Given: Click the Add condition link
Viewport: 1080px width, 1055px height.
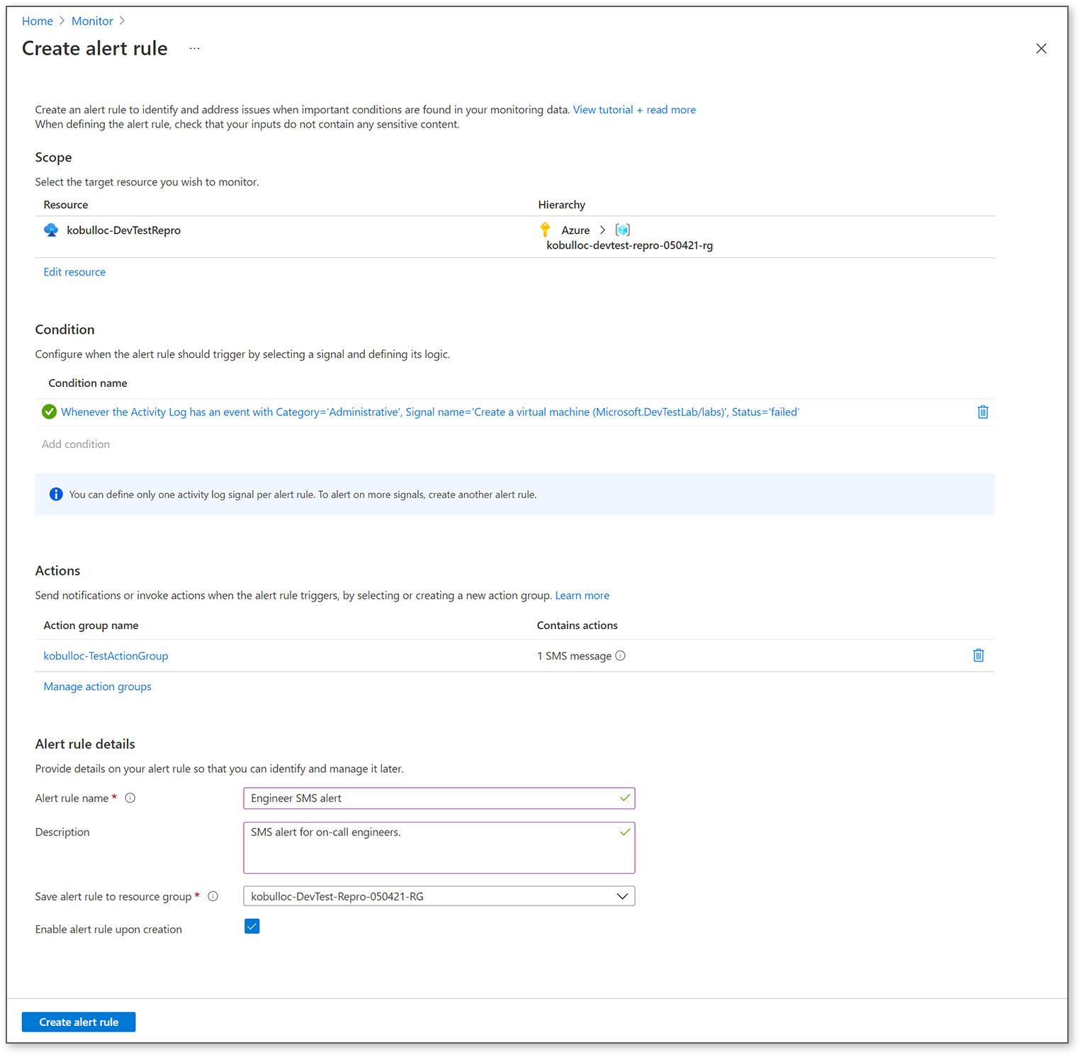Looking at the screenshot, I should point(76,444).
